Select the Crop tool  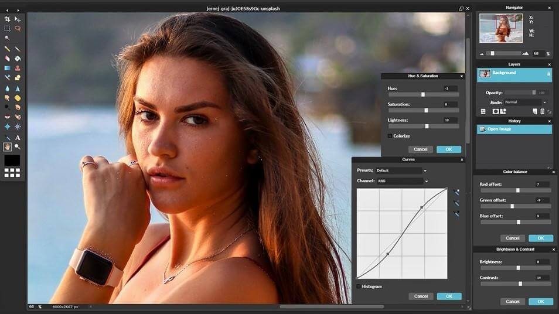pyautogui.click(x=7, y=19)
